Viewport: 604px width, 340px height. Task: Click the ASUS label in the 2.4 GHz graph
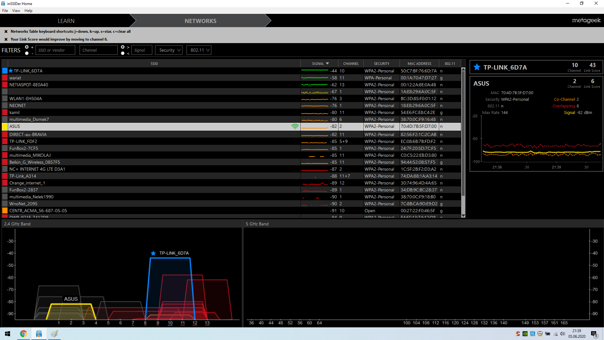[x=71, y=299]
